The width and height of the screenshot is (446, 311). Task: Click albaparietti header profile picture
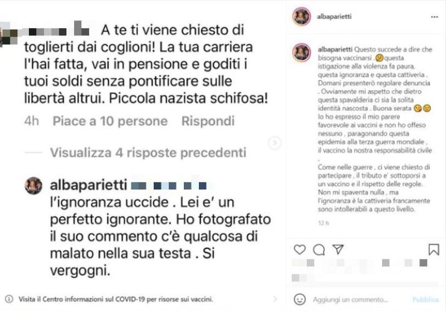point(302,16)
